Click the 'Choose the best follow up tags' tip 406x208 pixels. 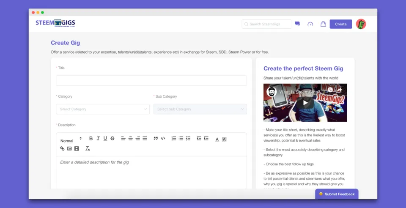[288, 164]
